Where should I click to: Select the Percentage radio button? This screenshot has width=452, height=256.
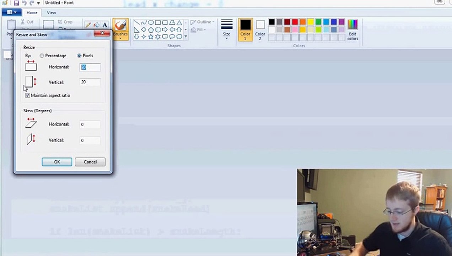point(42,56)
